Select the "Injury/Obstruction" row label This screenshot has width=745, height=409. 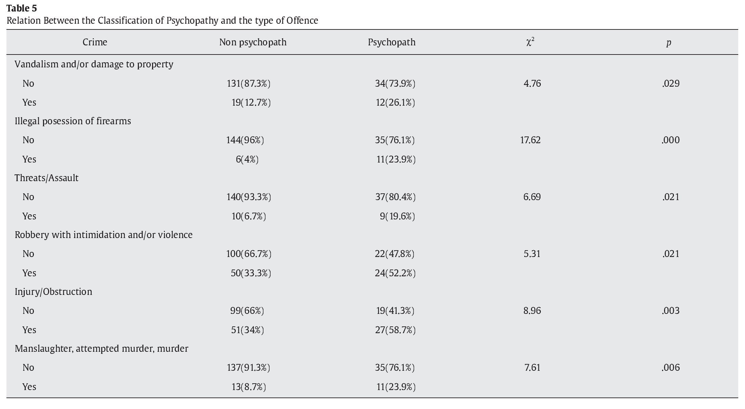[x=53, y=292]
